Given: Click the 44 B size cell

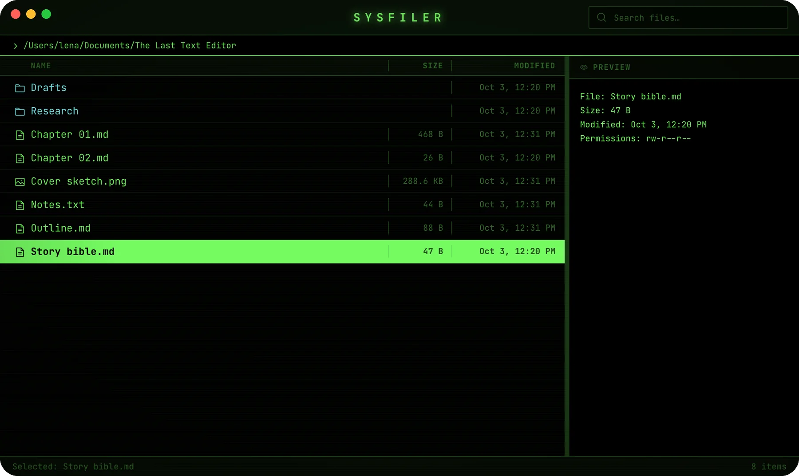Looking at the screenshot, I should (433, 205).
